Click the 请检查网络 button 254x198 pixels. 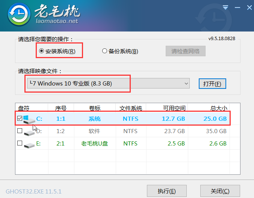(x=186, y=51)
